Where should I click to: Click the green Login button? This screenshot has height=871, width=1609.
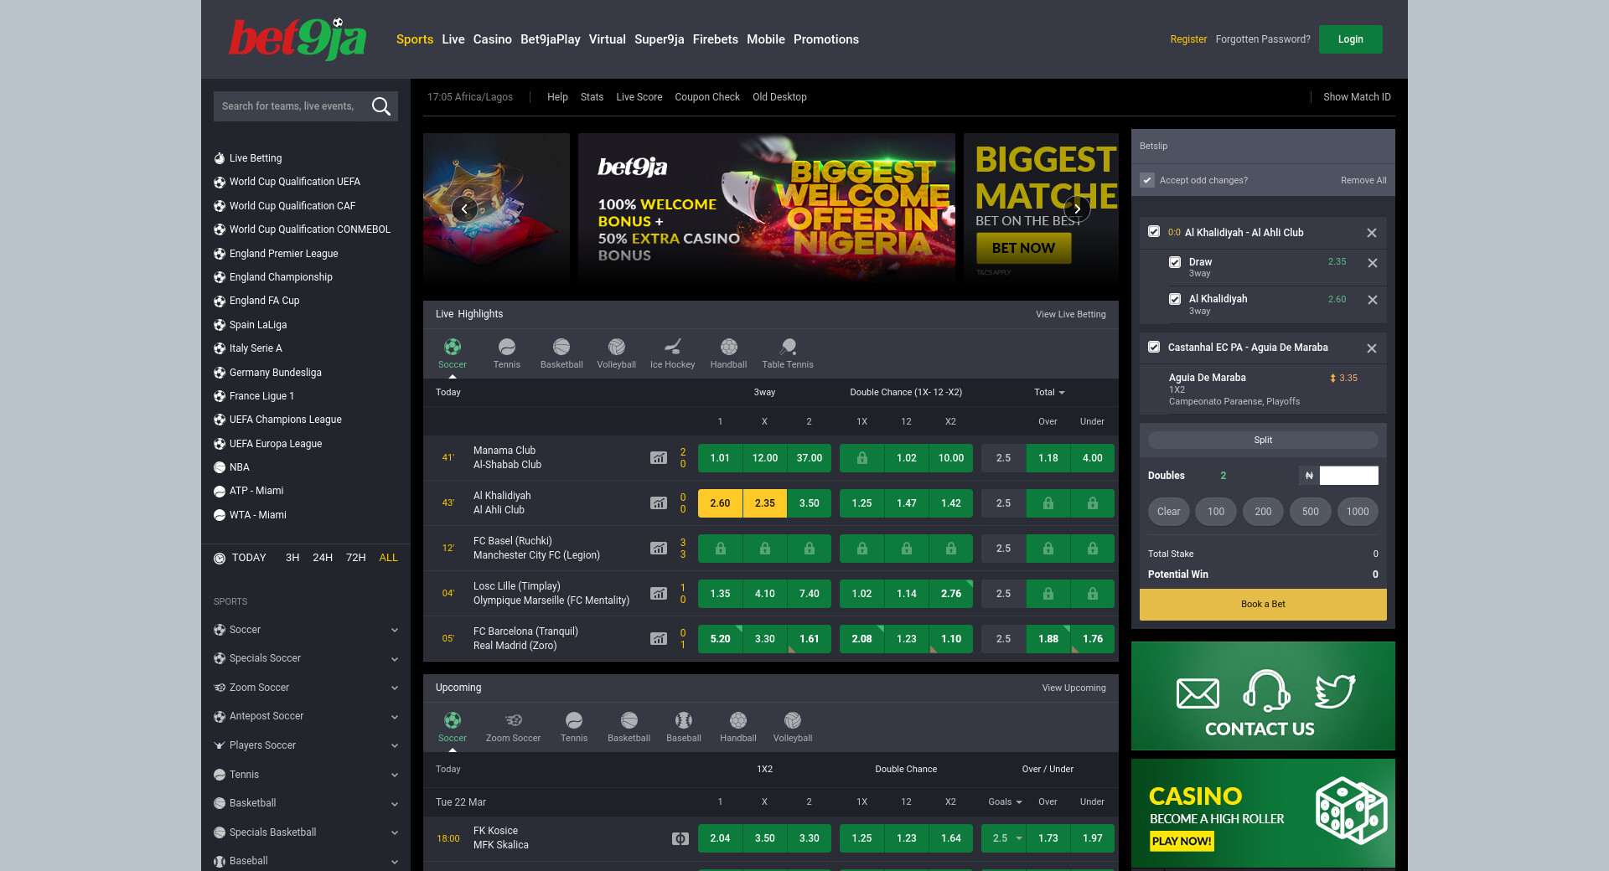coord(1350,39)
